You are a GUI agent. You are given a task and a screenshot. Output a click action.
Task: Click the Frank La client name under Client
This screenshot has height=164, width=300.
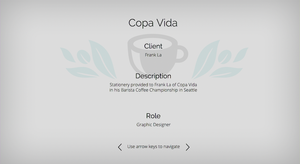153,55
